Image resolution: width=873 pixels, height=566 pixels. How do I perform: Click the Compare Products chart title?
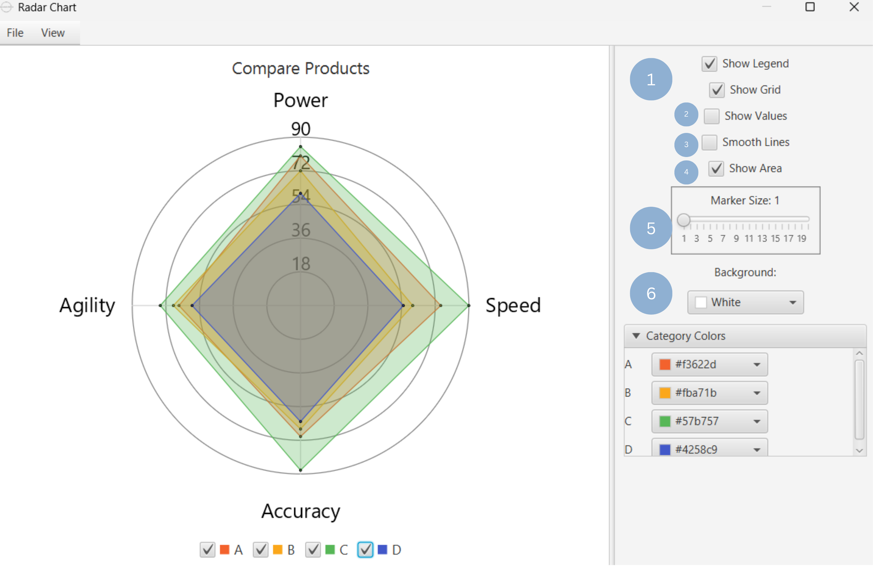(300, 68)
